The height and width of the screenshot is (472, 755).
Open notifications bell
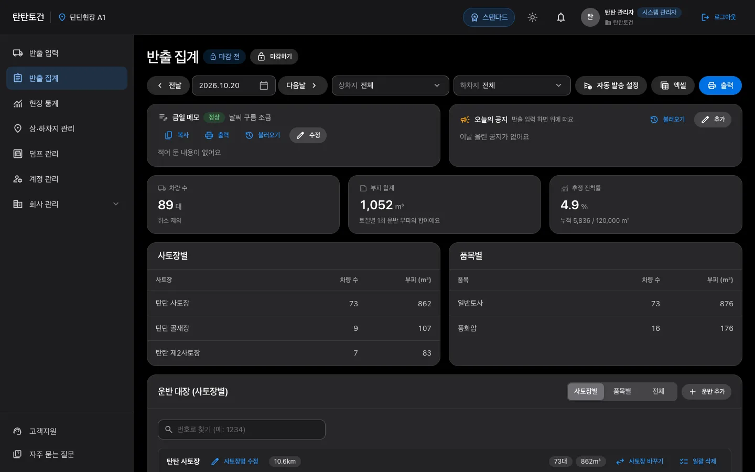pos(560,17)
